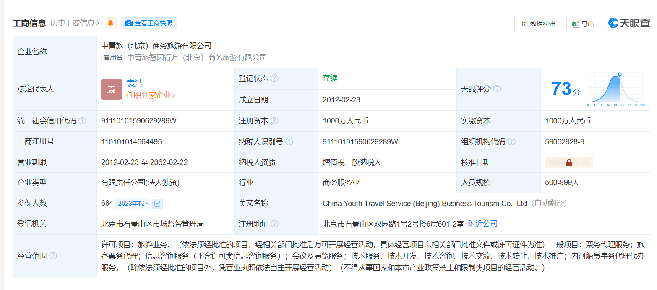Image resolution: width=657 pixels, height=290 pixels.
Task: Click insured count number 684
Action: [x=107, y=203]
